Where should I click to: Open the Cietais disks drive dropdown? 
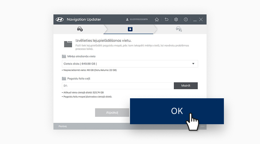(x=130, y=64)
